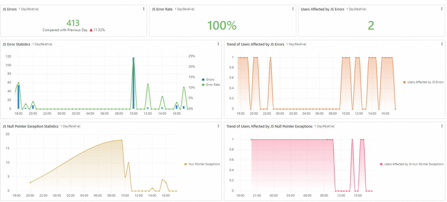The image size is (447, 202).
Task: Click the null pointer peak data point near 09:30
Action: [x=122, y=140]
